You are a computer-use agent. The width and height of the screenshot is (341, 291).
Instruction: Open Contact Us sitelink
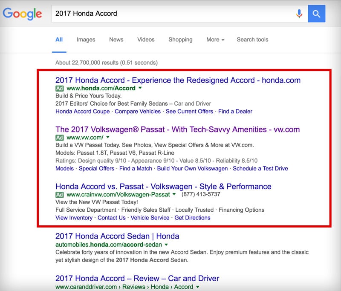click(111, 218)
